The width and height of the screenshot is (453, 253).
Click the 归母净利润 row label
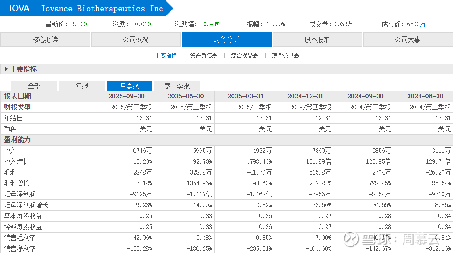coord(19,194)
